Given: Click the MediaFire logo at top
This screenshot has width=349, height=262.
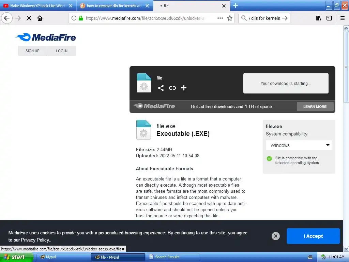Looking at the screenshot, I should (x=46, y=37).
